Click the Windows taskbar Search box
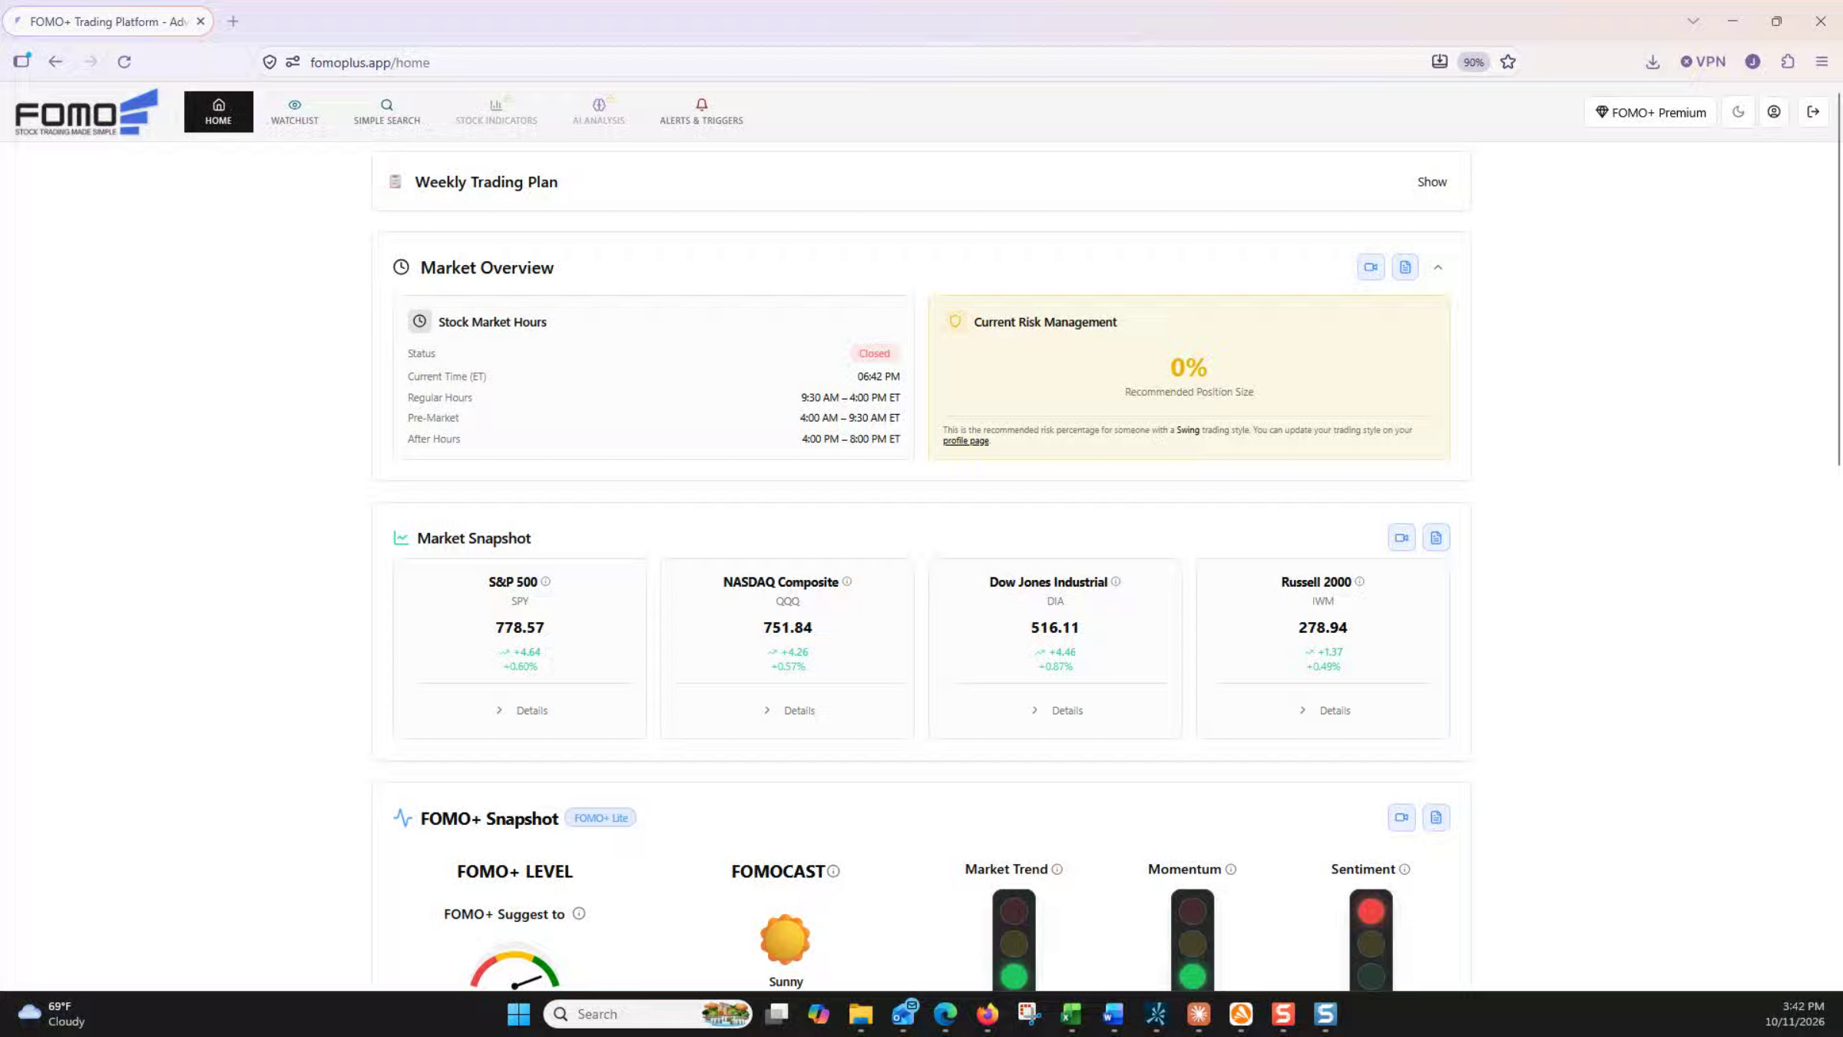 point(647,1014)
